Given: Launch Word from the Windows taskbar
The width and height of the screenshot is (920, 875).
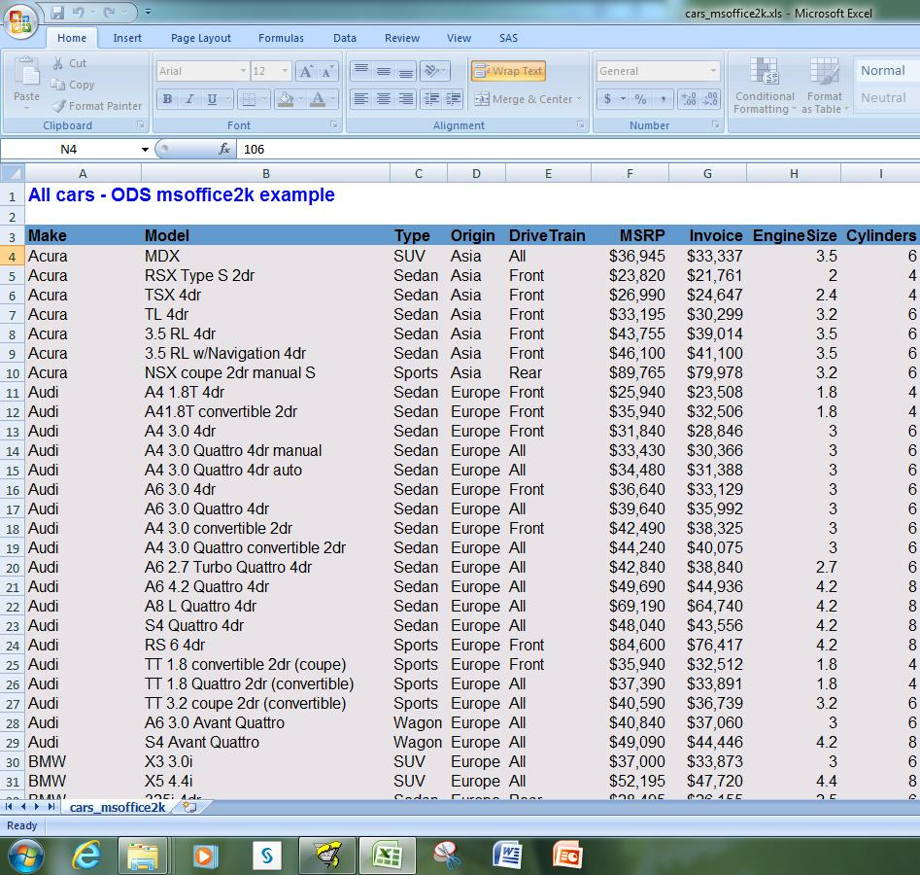Looking at the screenshot, I should coord(507,855).
